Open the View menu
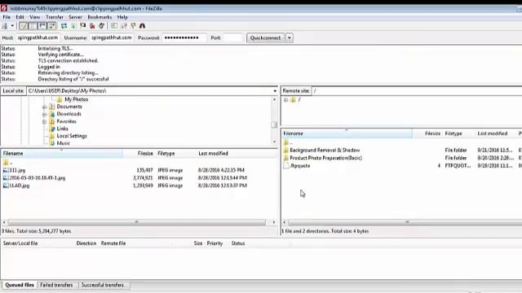The width and height of the screenshot is (522, 293). [34, 17]
